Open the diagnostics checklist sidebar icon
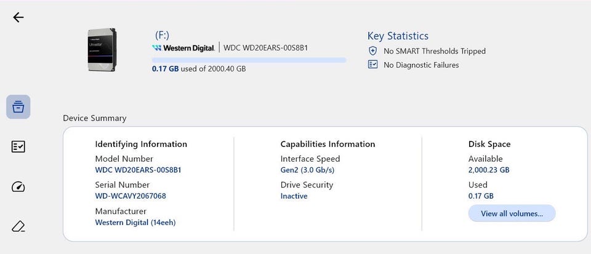591x254 pixels. pos(18,147)
